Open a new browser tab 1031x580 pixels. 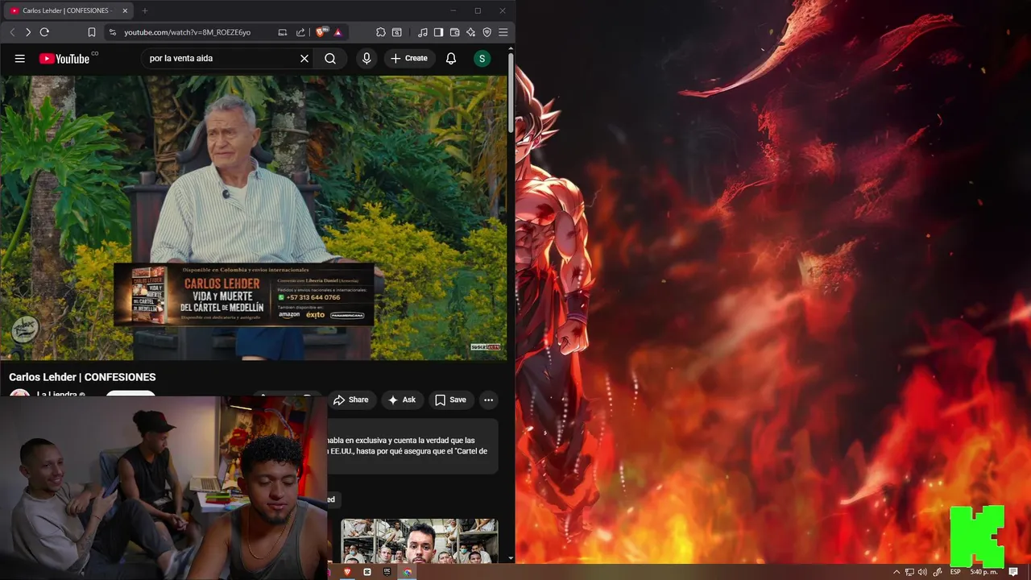[x=145, y=10]
